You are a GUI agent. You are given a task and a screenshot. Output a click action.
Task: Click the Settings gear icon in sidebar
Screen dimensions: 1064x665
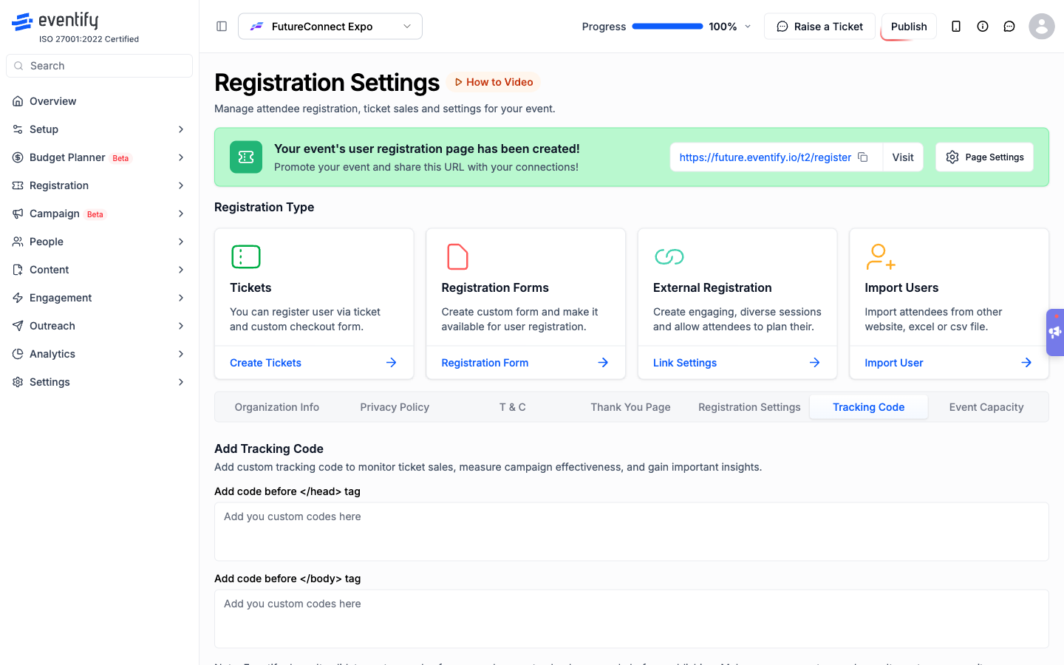(18, 382)
